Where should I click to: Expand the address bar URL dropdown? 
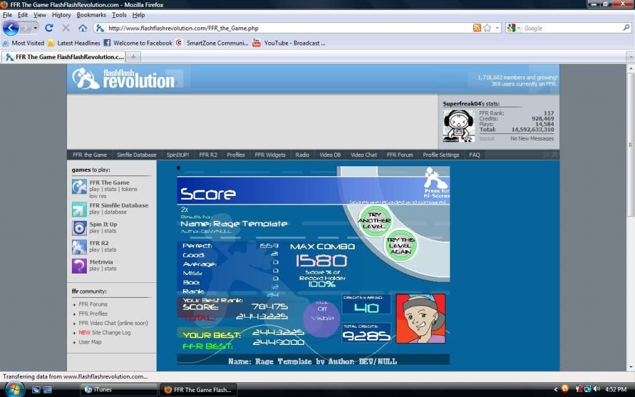pos(497,28)
